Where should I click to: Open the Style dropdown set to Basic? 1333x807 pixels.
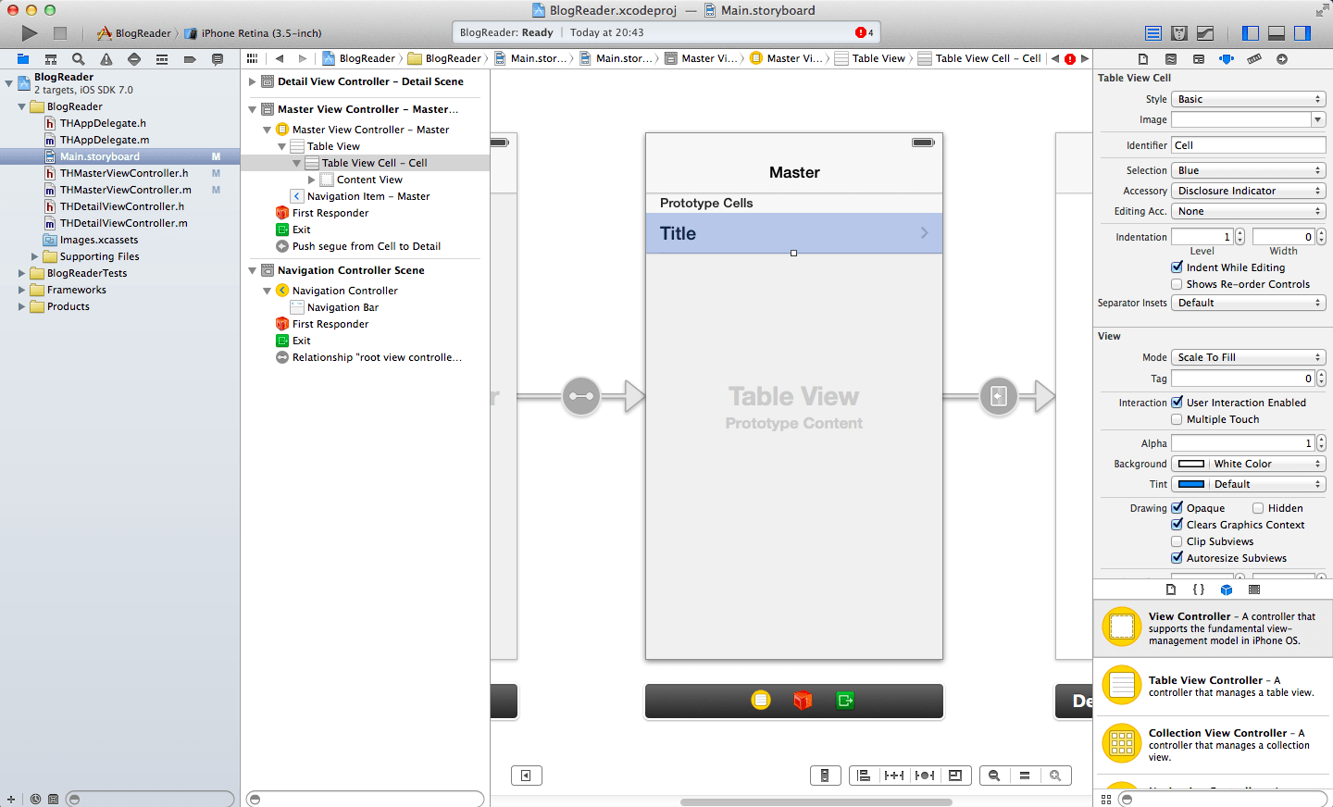pyautogui.click(x=1249, y=99)
